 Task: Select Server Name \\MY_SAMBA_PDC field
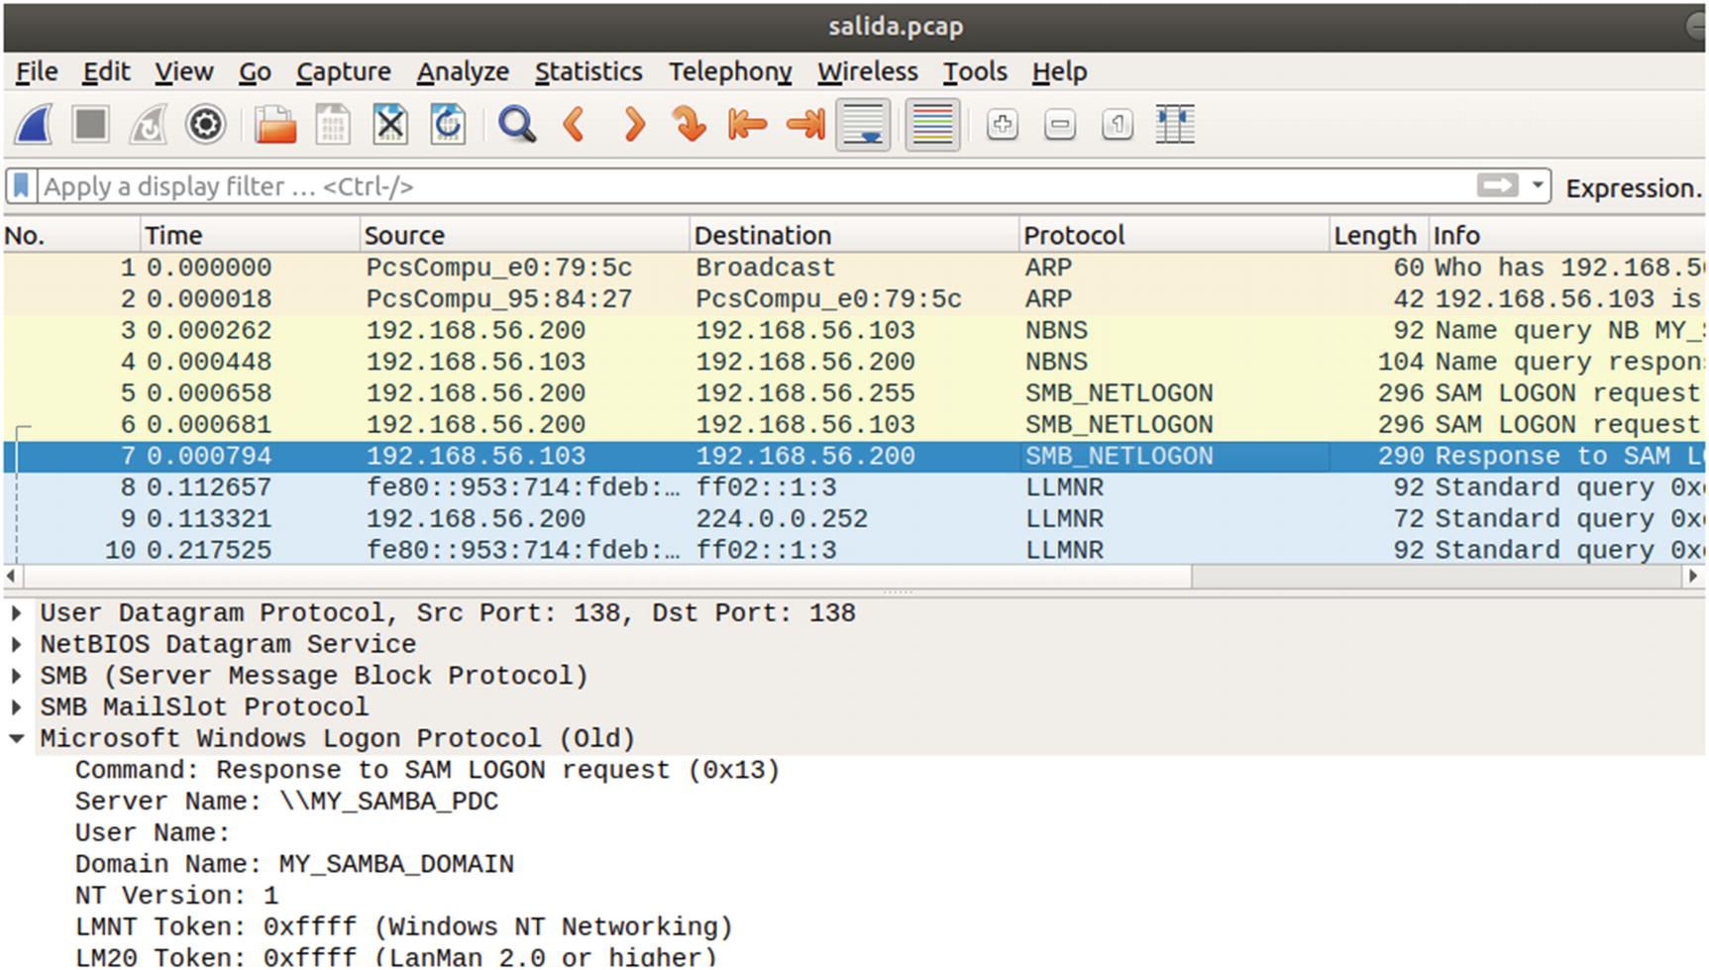(x=287, y=802)
